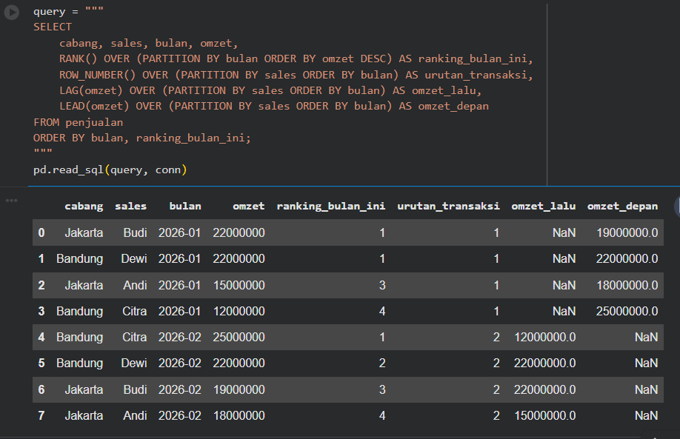Viewport: 680px width, 439px height.
Task: Click '2026-01' in row 0
Action: coord(179,232)
